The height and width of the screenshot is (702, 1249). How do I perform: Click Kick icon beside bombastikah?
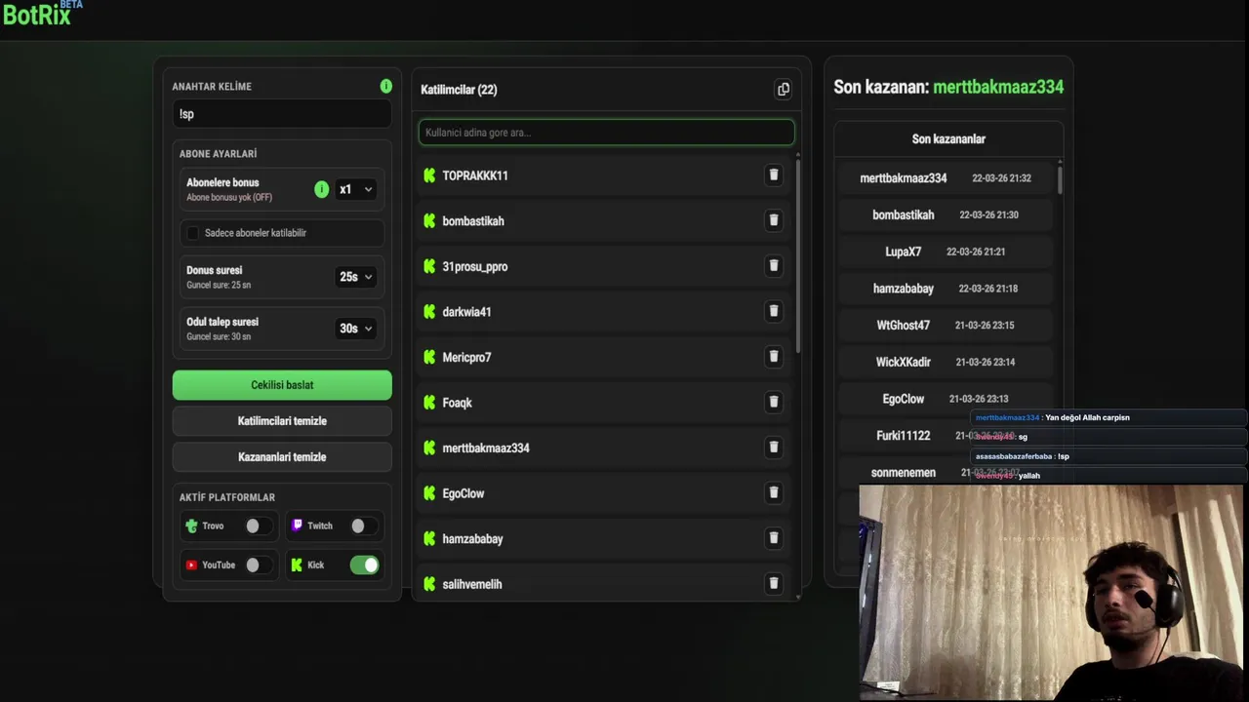click(429, 221)
